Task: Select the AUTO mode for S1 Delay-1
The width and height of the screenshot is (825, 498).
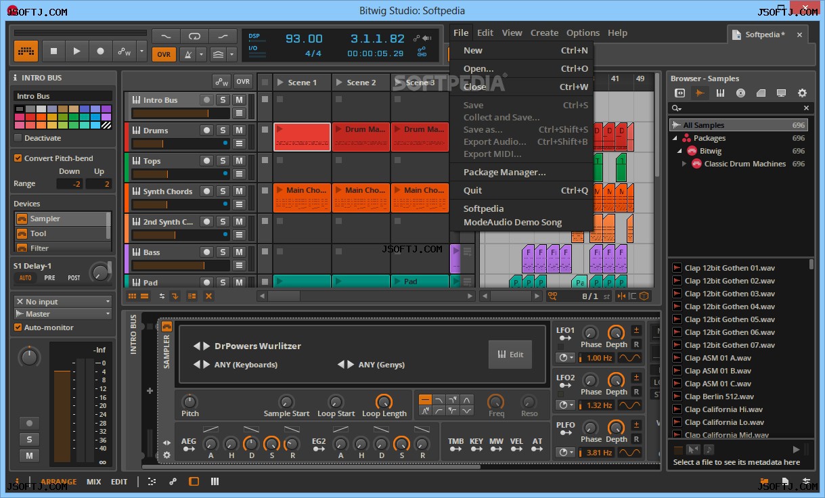Action: point(26,277)
